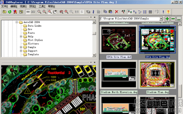Open the fourth menu (预览P)
The image size is (183, 114).
click(32, 6)
